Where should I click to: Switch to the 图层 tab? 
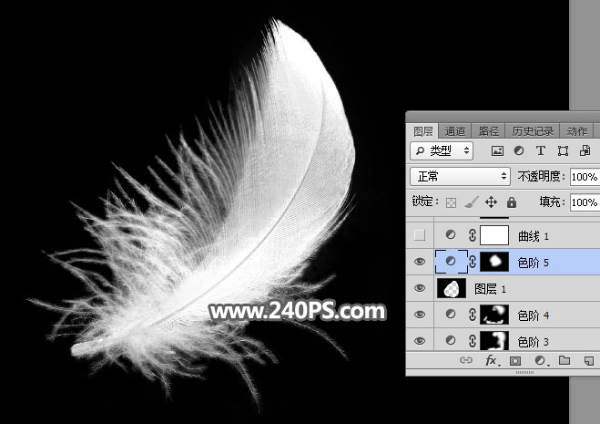pos(422,131)
